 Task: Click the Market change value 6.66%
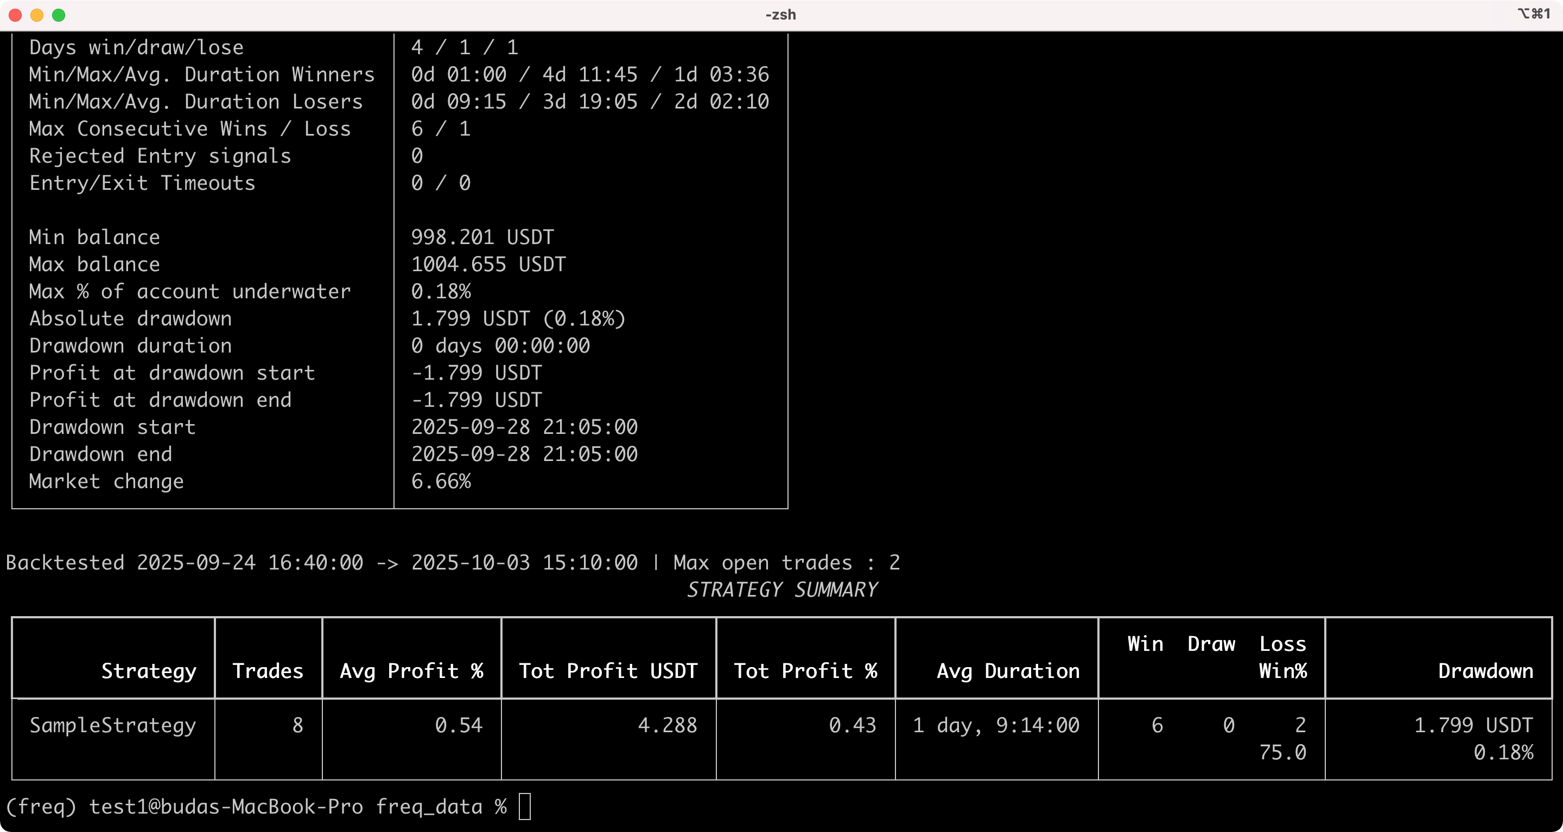click(x=441, y=482)
